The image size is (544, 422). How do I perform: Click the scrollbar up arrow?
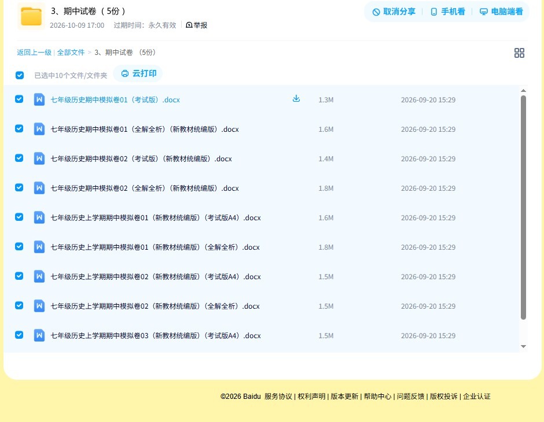523,91
